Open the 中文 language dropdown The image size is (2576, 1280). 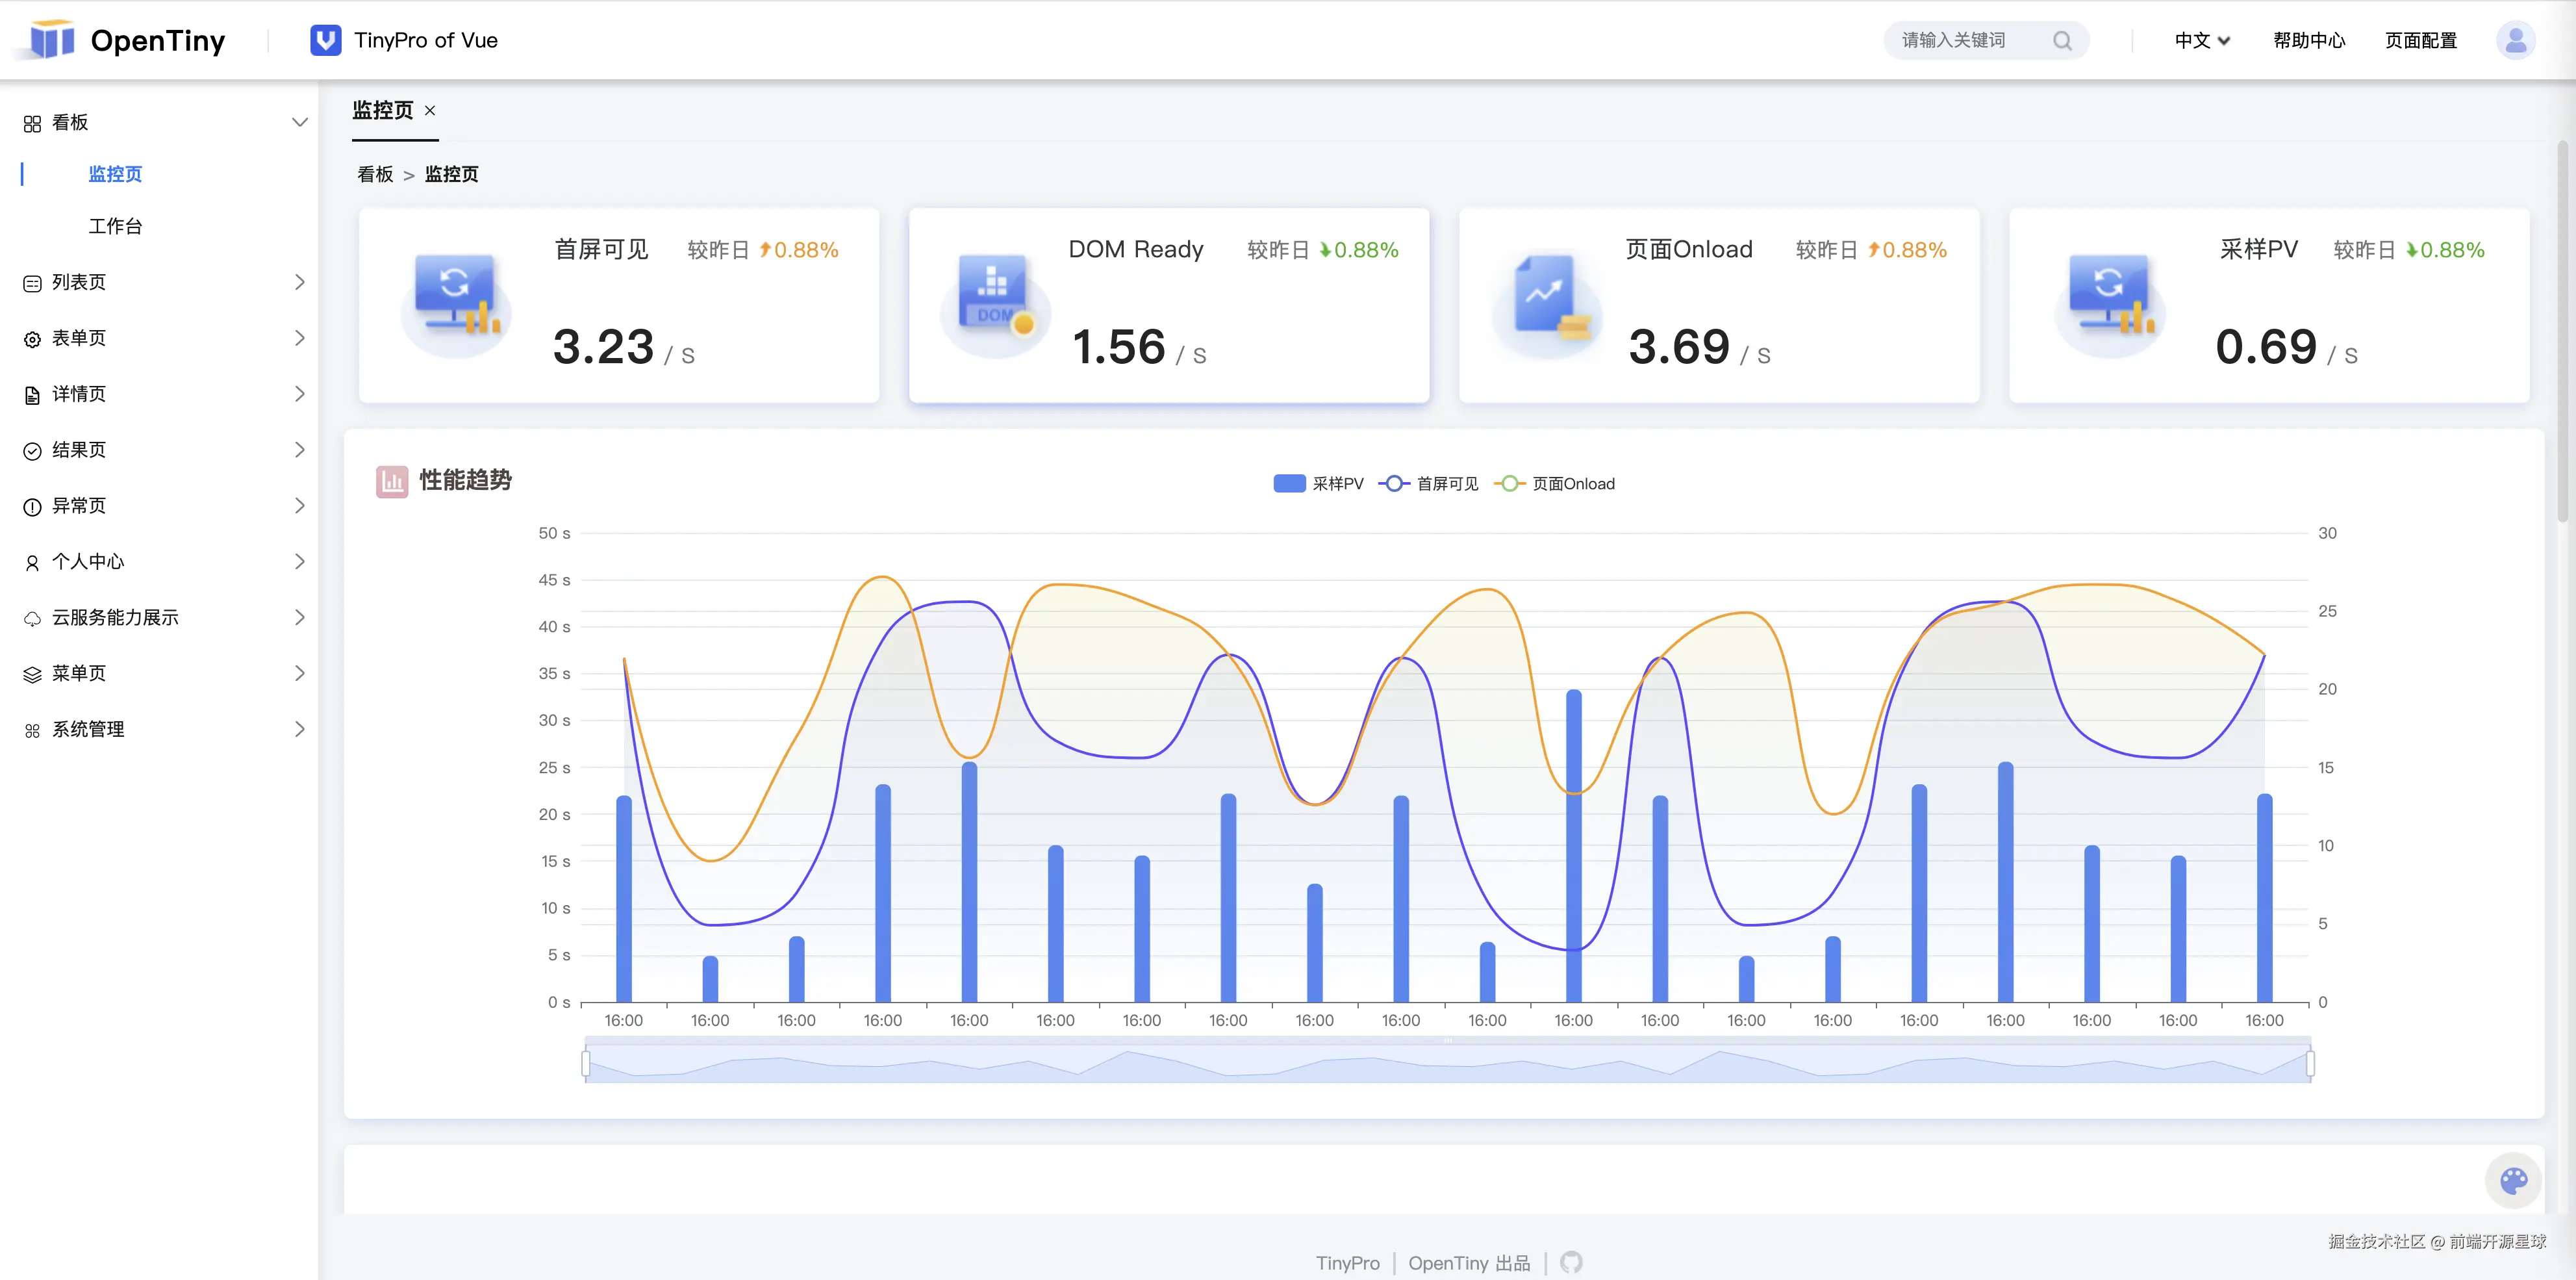(x=2201, y=41)
